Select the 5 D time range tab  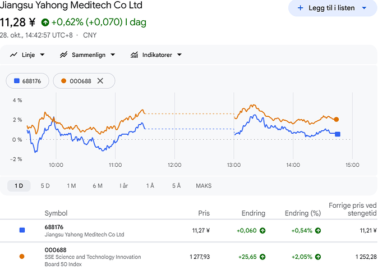tap(45, 186)
